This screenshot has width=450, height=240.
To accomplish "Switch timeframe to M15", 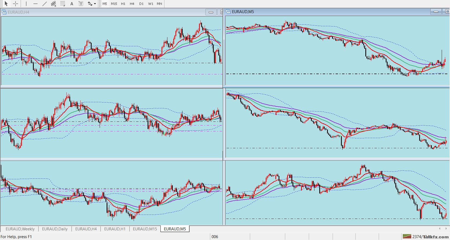I will tap(114, 4).
